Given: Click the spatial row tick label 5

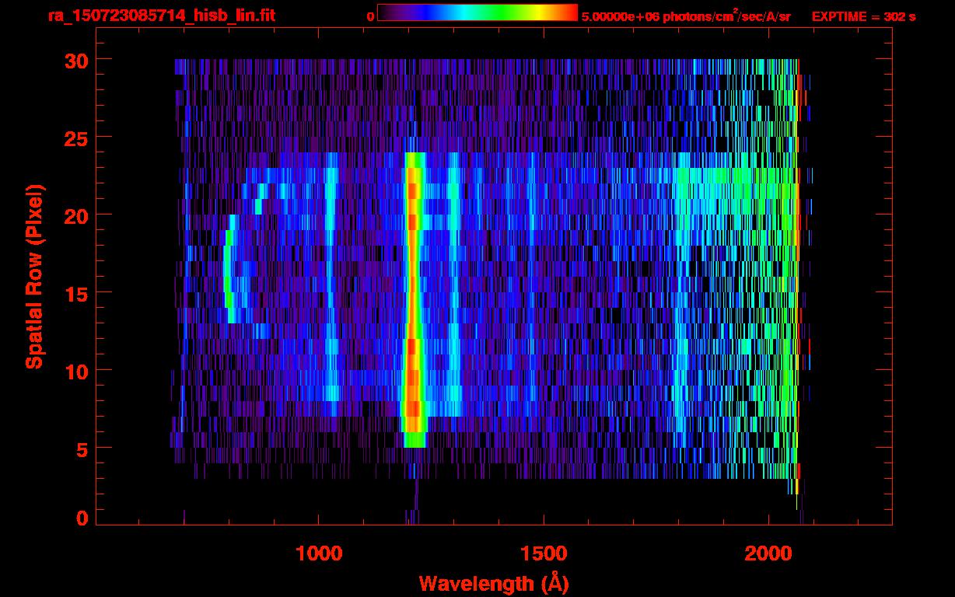Looking at the screenshot, I should (x=82, y=449).
